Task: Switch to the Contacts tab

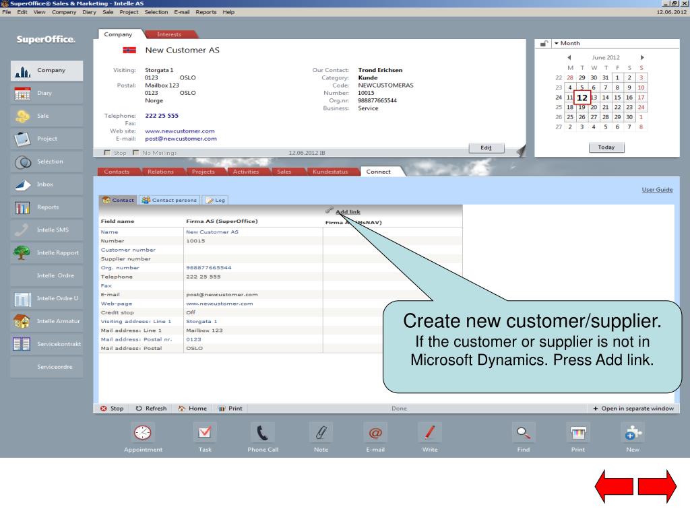Action: 117,172
